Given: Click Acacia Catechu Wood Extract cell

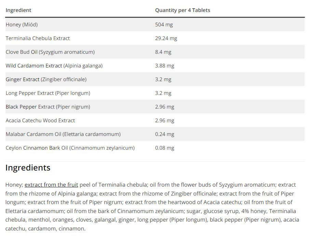Looking at the screenshot, I should tap(40, 121).
